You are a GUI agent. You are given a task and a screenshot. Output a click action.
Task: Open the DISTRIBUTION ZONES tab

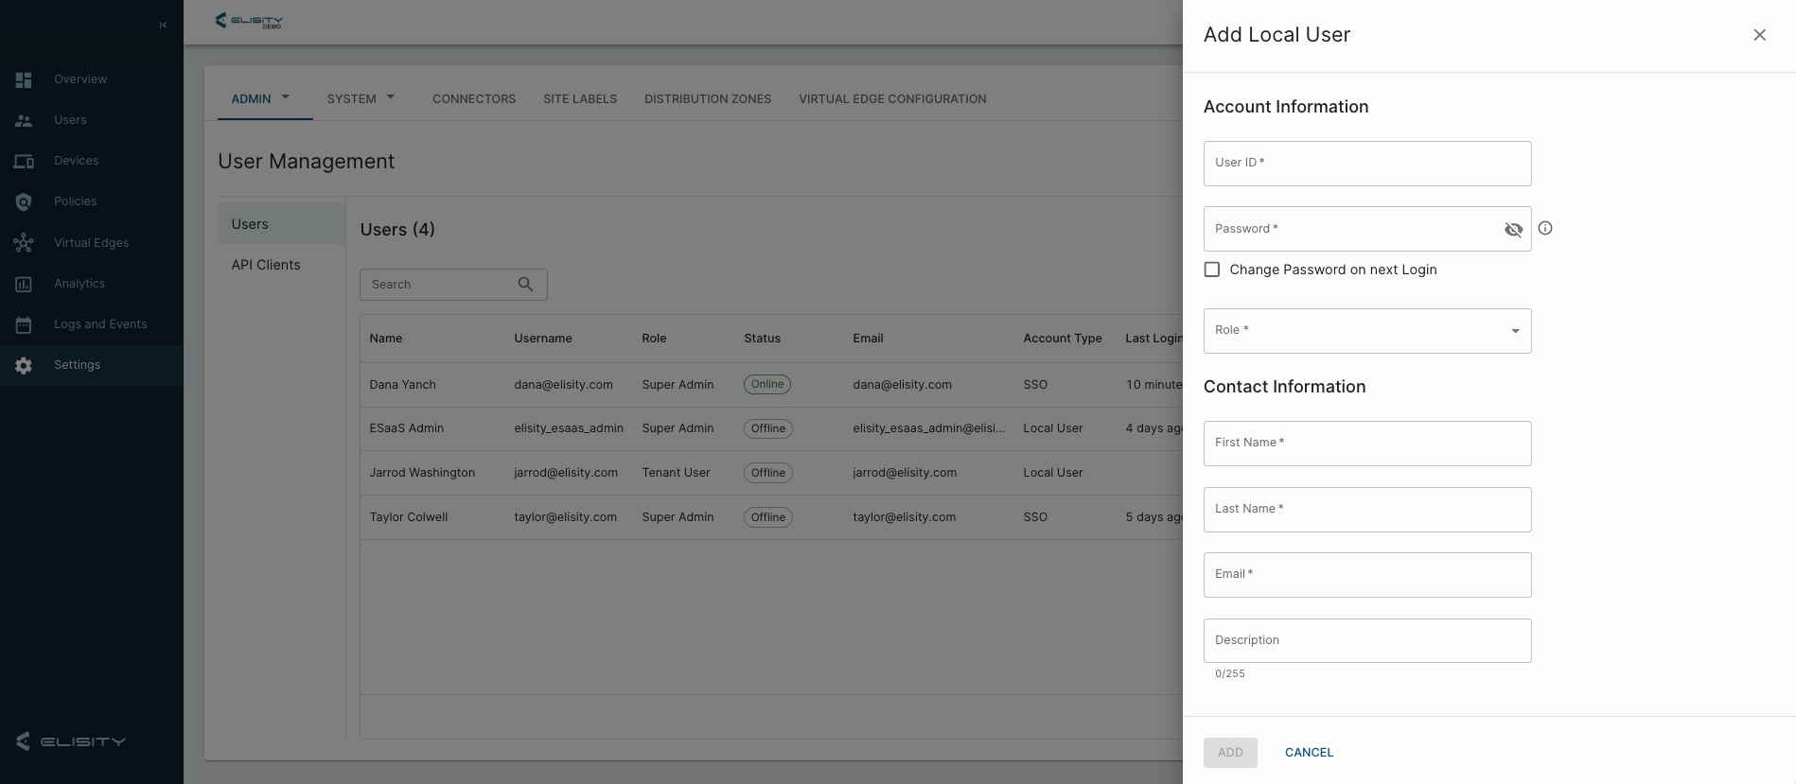(x=707, y=99)
